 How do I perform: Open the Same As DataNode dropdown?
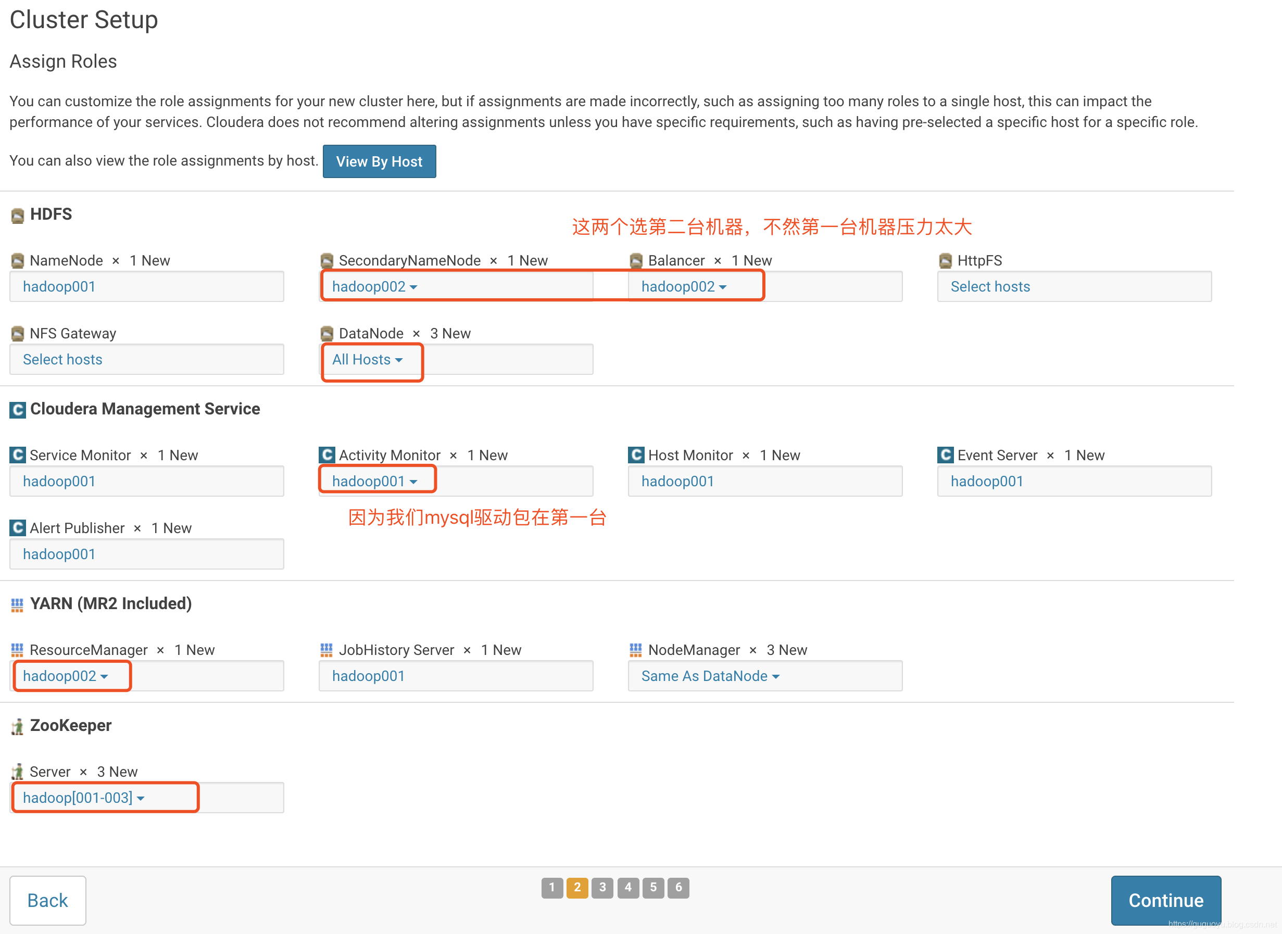pos(710,676)
